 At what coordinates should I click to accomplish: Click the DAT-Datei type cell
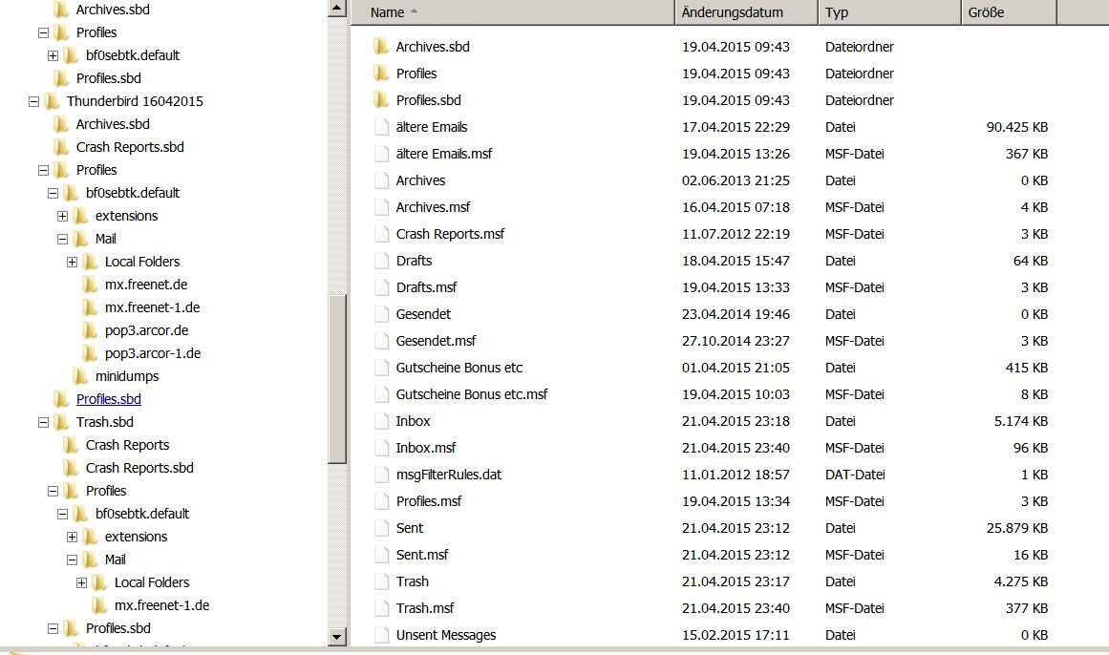(855, 475)
